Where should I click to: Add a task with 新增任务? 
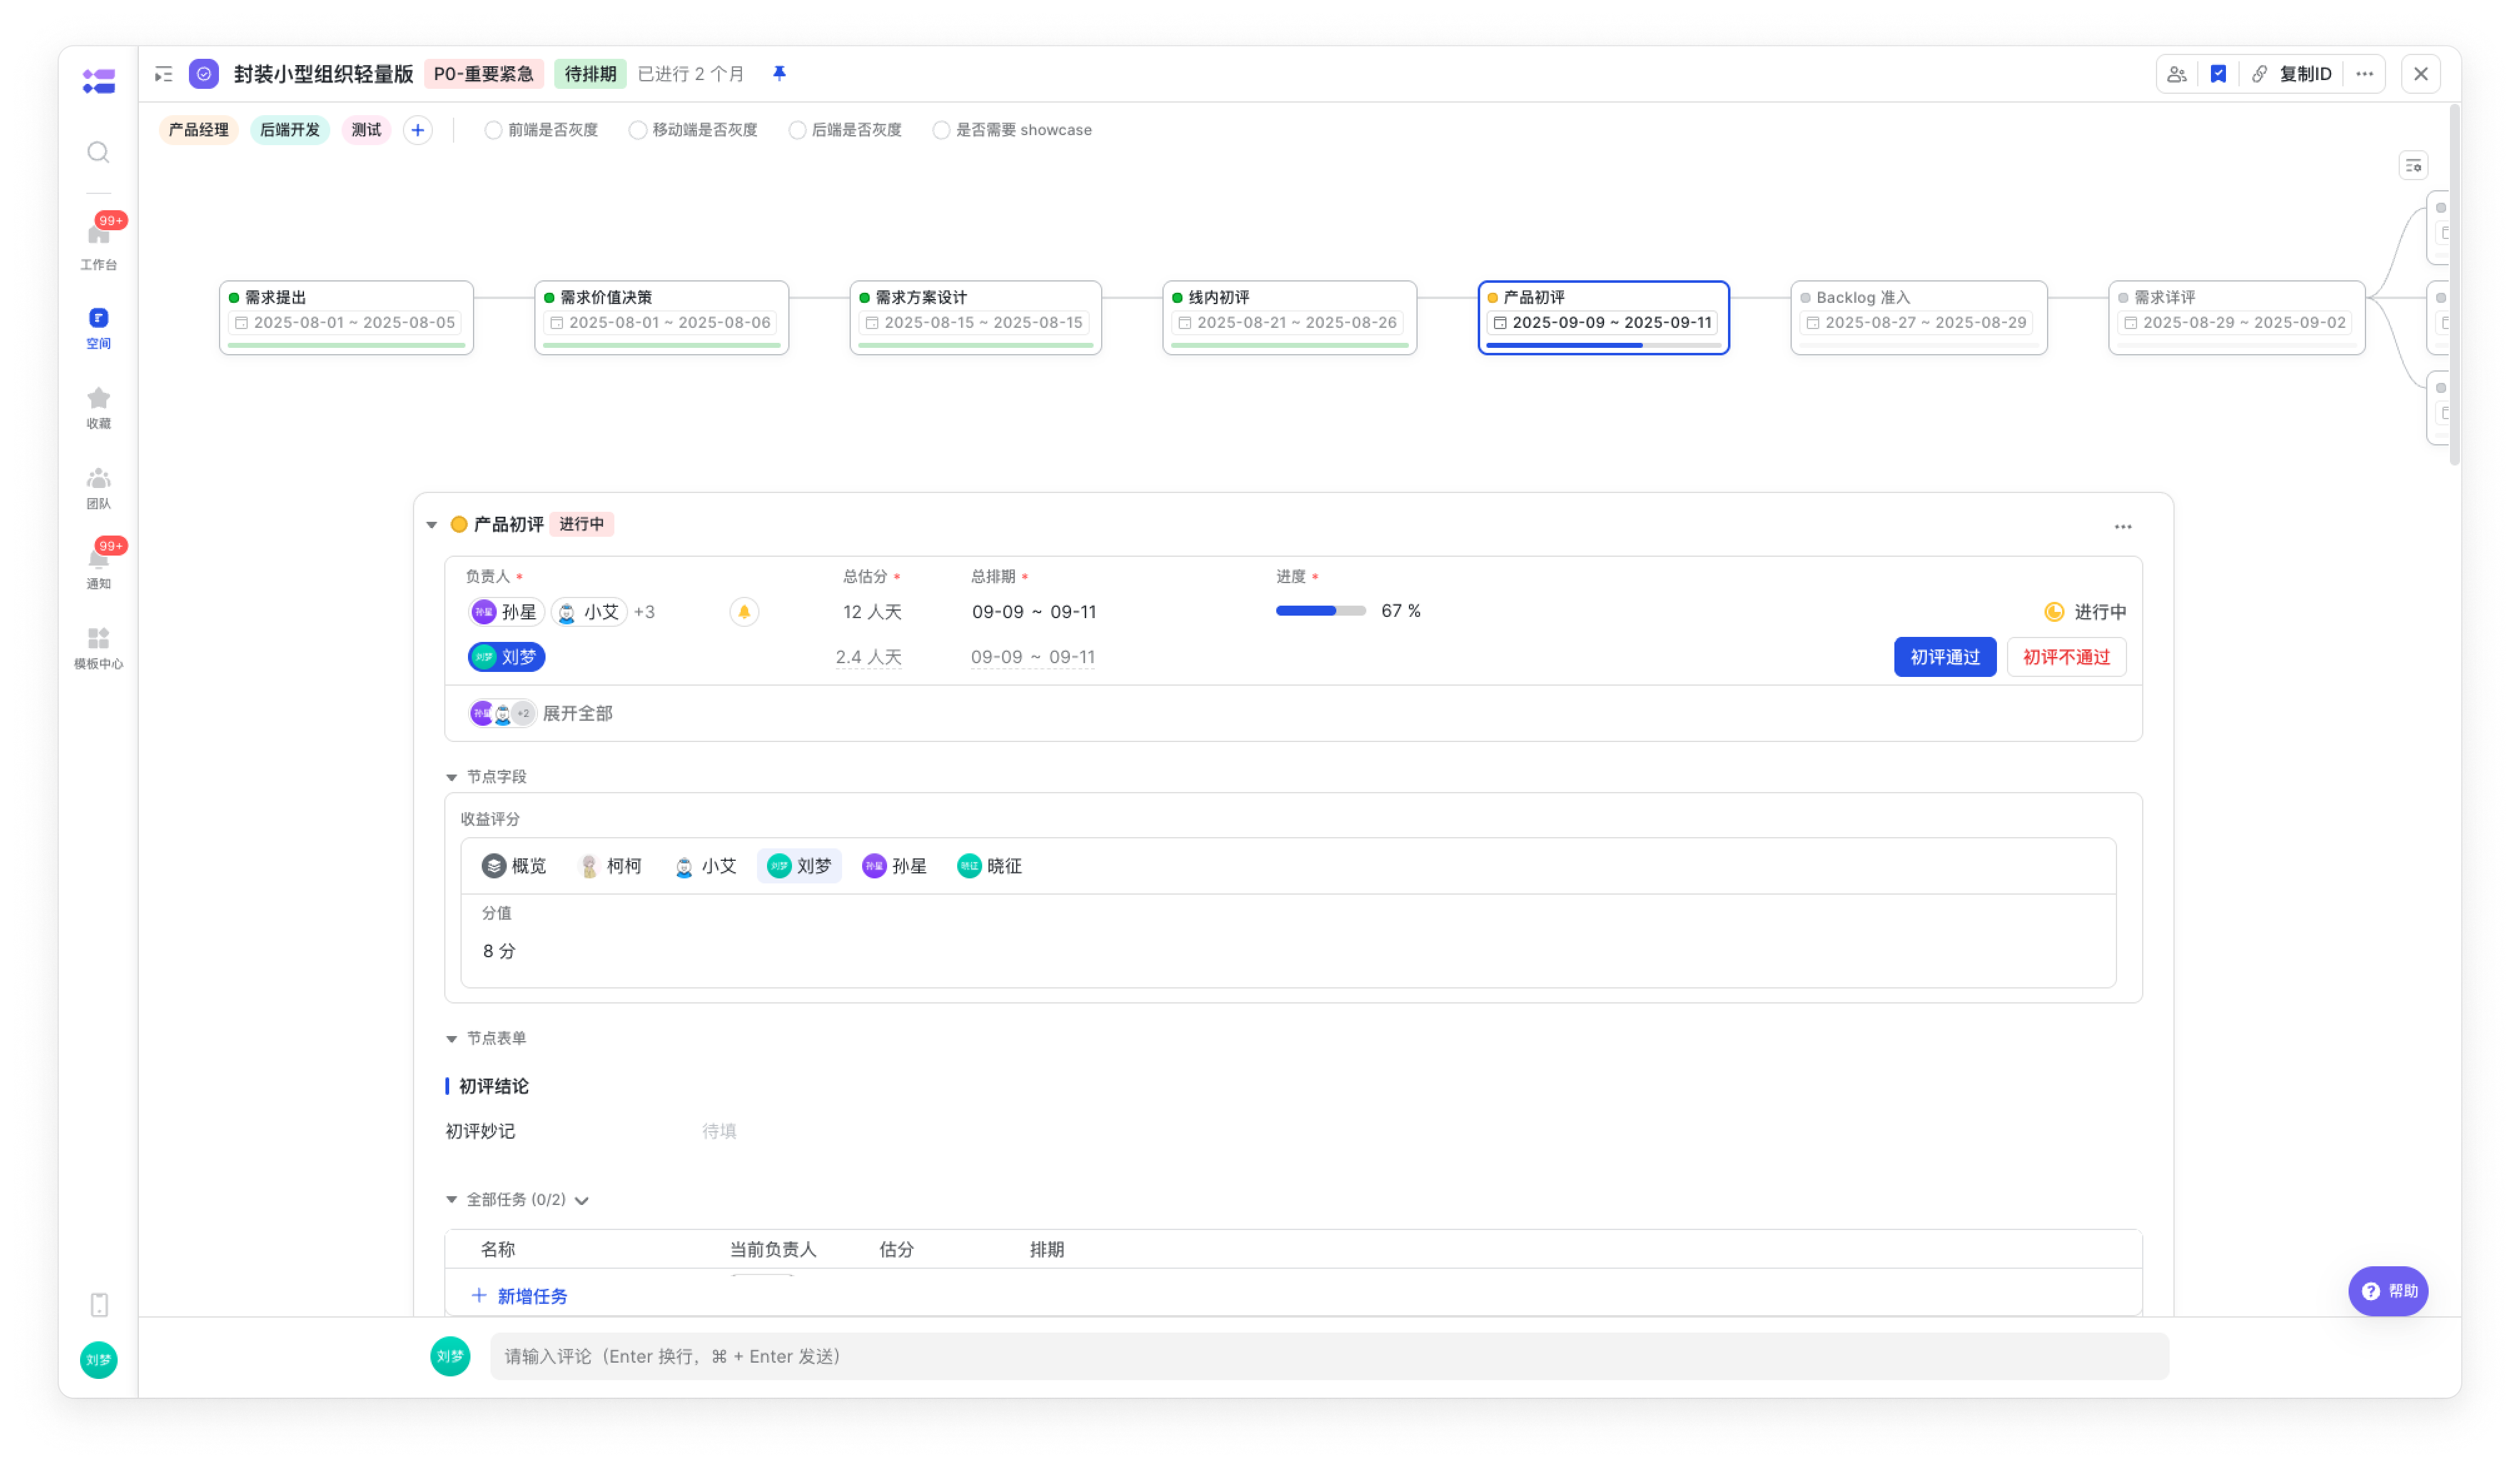519,1296
